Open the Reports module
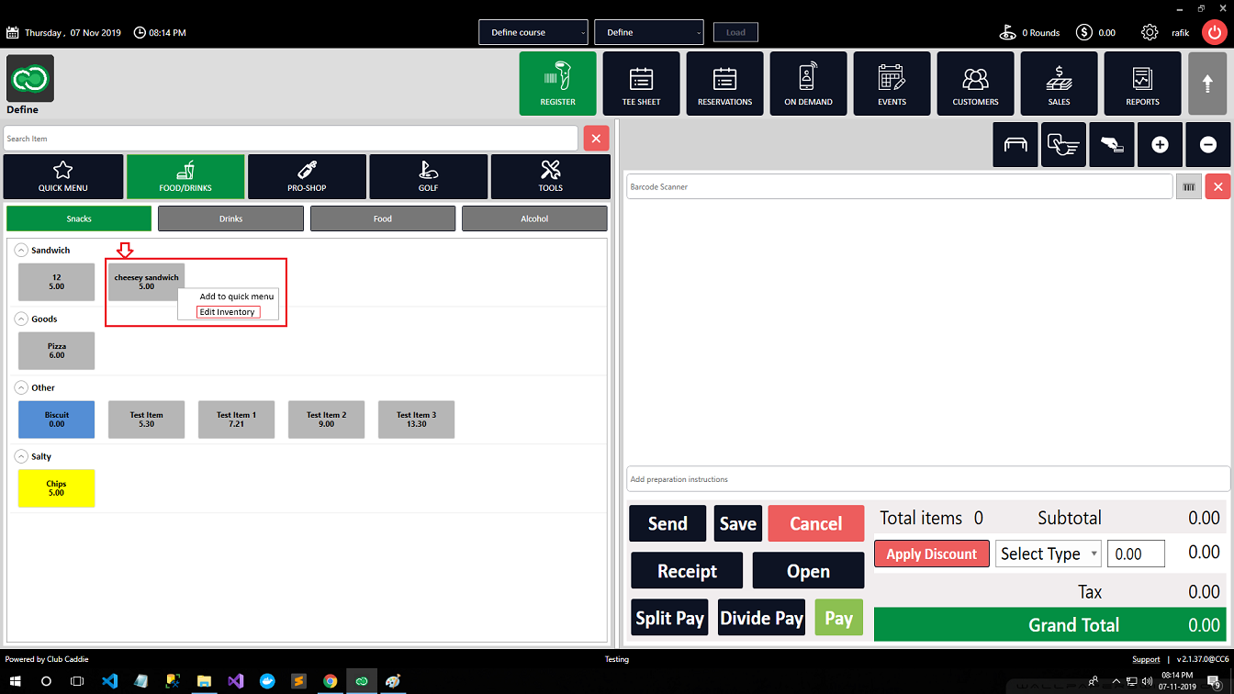The image size is (1234, 694). [x=1142, y=84]
